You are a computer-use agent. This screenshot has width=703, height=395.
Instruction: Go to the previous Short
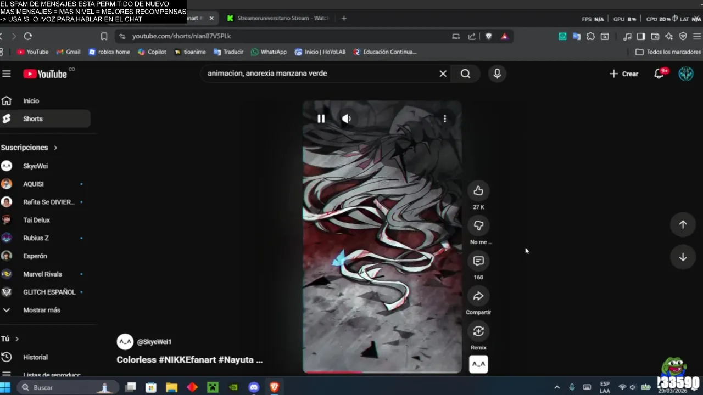point(683,224)
